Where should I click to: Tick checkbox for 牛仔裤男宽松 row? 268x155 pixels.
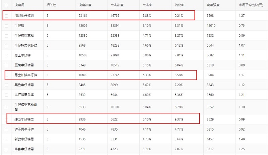6,35
